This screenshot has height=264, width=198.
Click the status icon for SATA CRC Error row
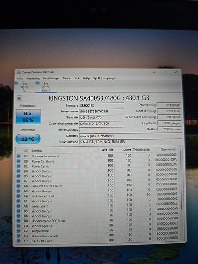[x=18, y=241]
